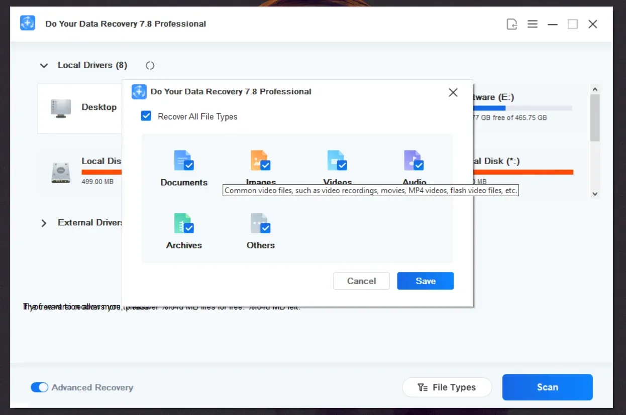Click scrollbar up arrow in drive list
Image resolution: width=626 pixels, height=415 pixels.
pyautogui.click(x=595, y=89)
